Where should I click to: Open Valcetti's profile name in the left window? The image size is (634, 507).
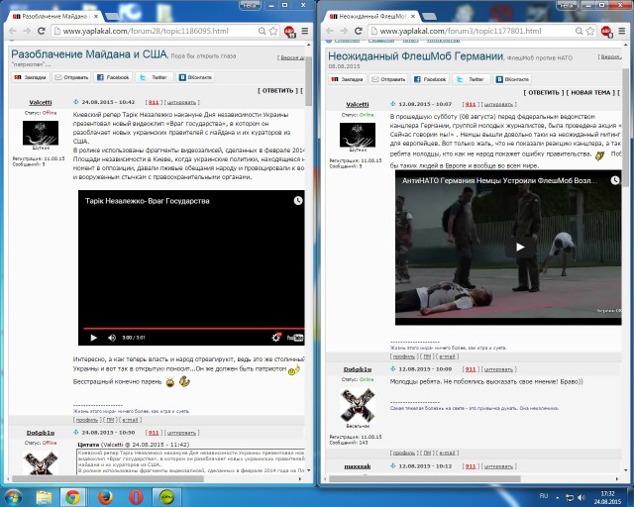41,102
